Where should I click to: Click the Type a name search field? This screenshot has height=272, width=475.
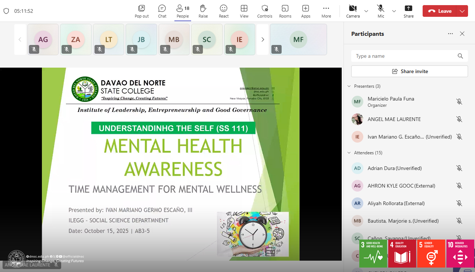point(405,56)
